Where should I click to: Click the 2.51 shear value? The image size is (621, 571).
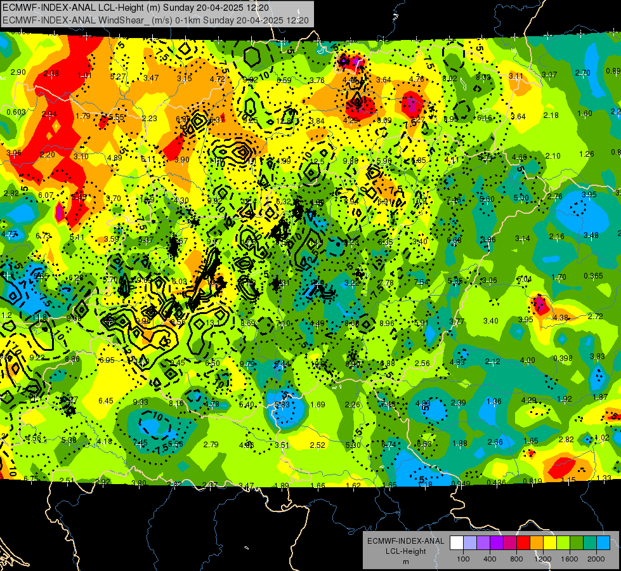[67, 480]
